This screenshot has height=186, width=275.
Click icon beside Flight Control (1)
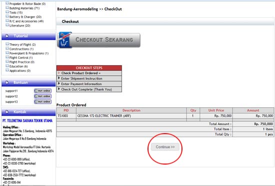(x=7, y=57)
